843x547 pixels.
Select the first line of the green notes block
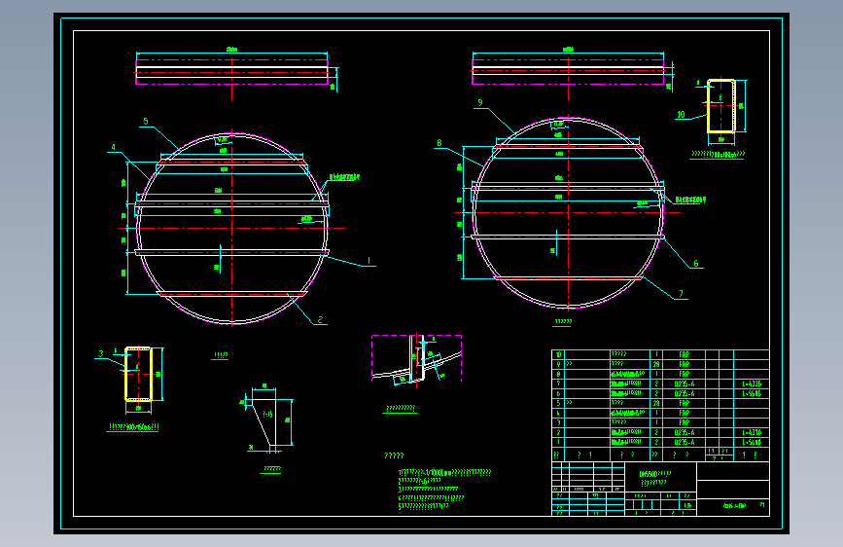[x=444, y=473]
